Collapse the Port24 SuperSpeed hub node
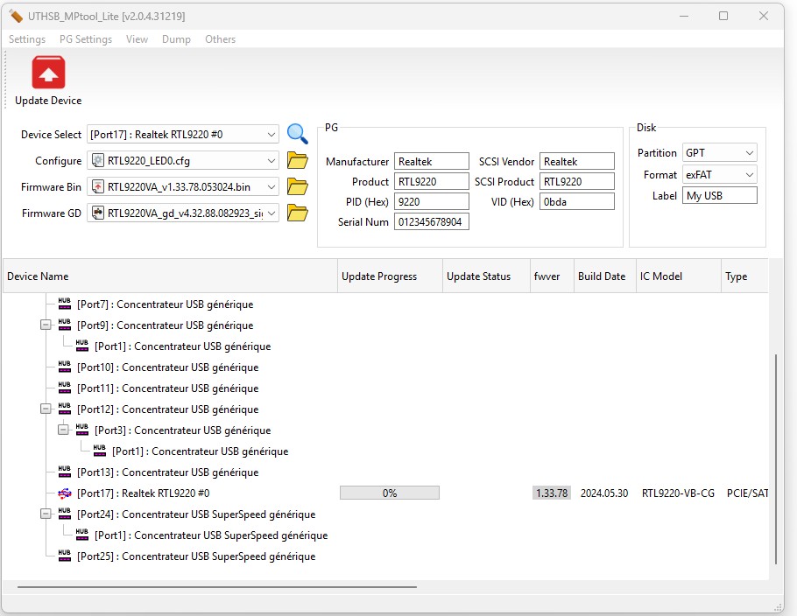 46,514
